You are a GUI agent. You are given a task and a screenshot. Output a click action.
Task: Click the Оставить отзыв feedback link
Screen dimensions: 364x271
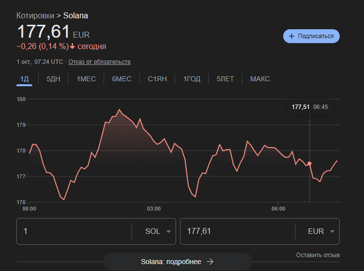(x=317, y=255)
